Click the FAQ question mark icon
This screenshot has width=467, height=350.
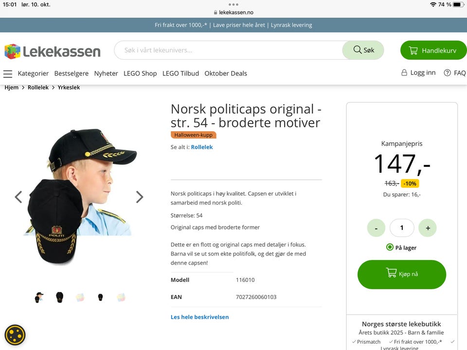tap(447, 72)
